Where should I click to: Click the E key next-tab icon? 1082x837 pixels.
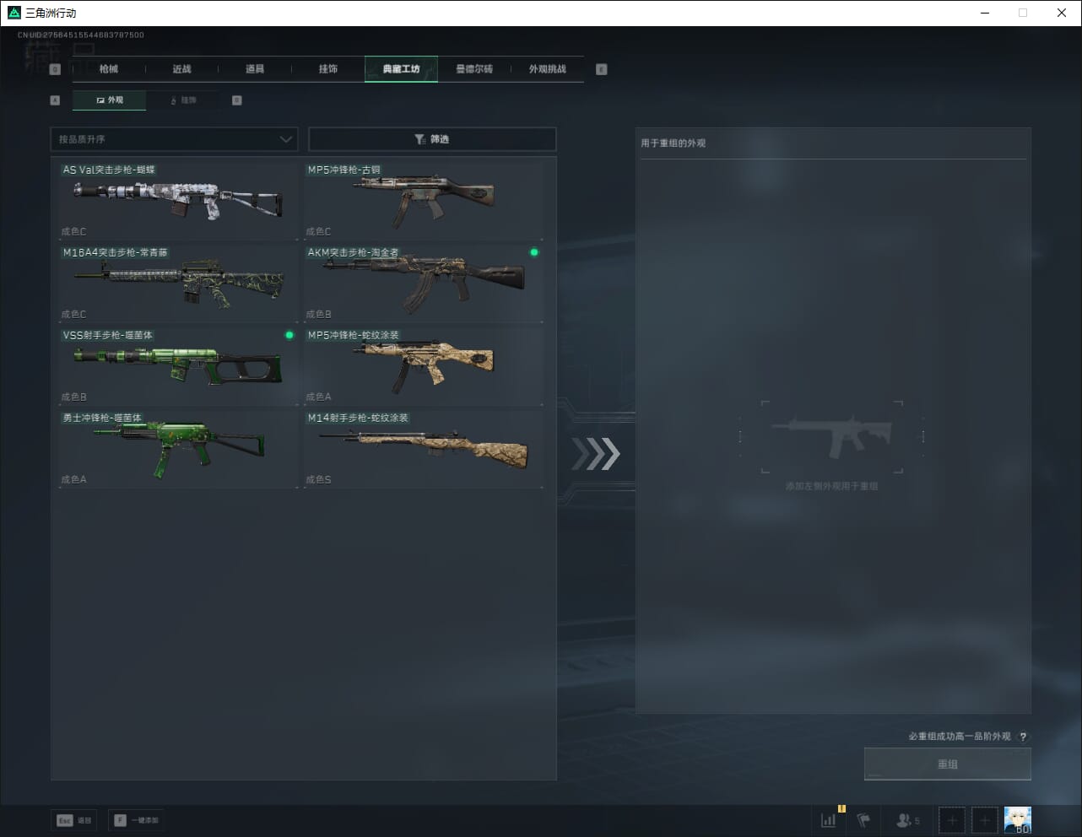[x=601, y=69]
